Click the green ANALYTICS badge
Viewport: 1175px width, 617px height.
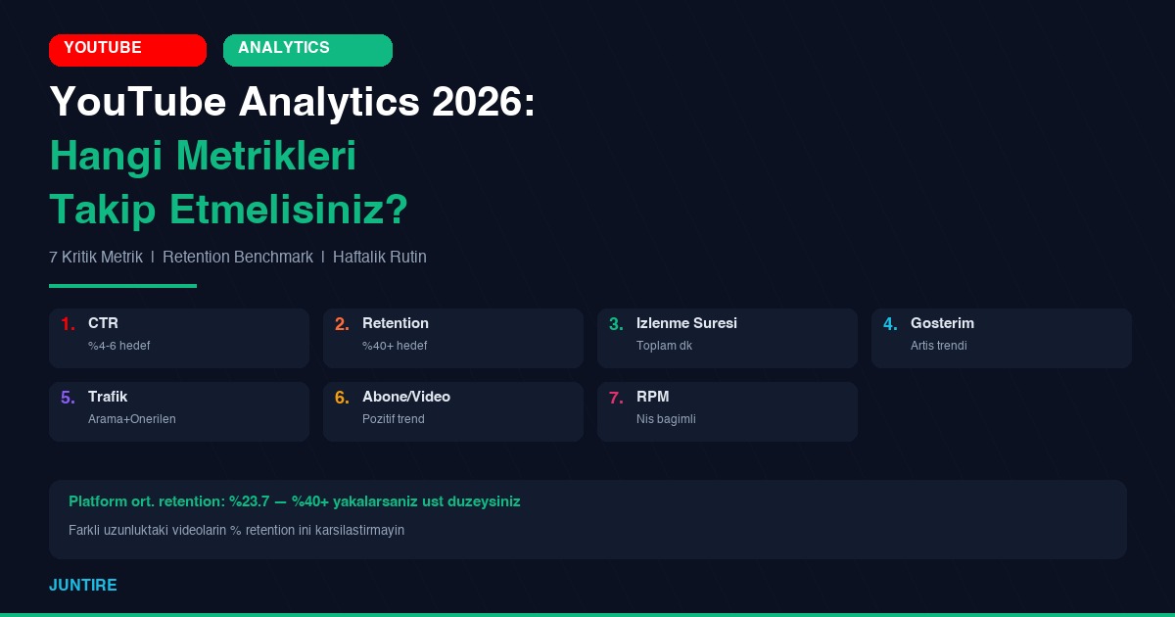pos(307,50)
